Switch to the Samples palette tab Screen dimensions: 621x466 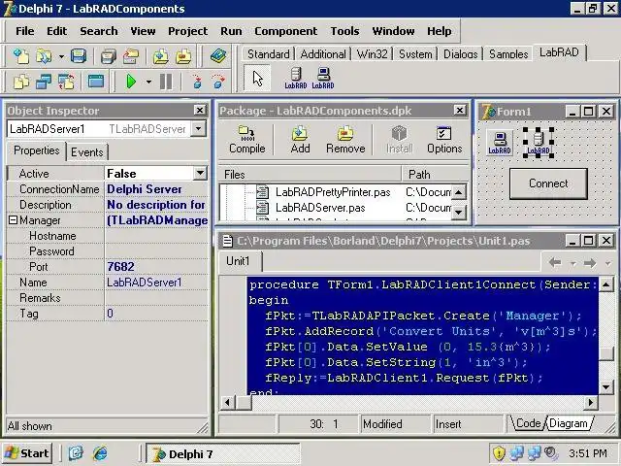click(508, 54)
